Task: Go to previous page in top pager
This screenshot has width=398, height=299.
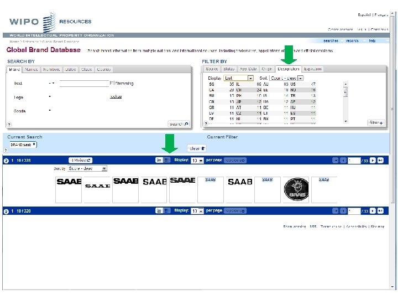Action: pos(343,161)
